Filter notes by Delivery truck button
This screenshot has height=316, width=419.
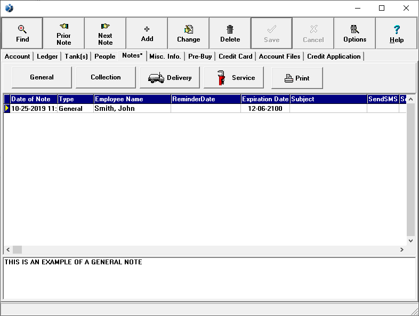[170, 78]
